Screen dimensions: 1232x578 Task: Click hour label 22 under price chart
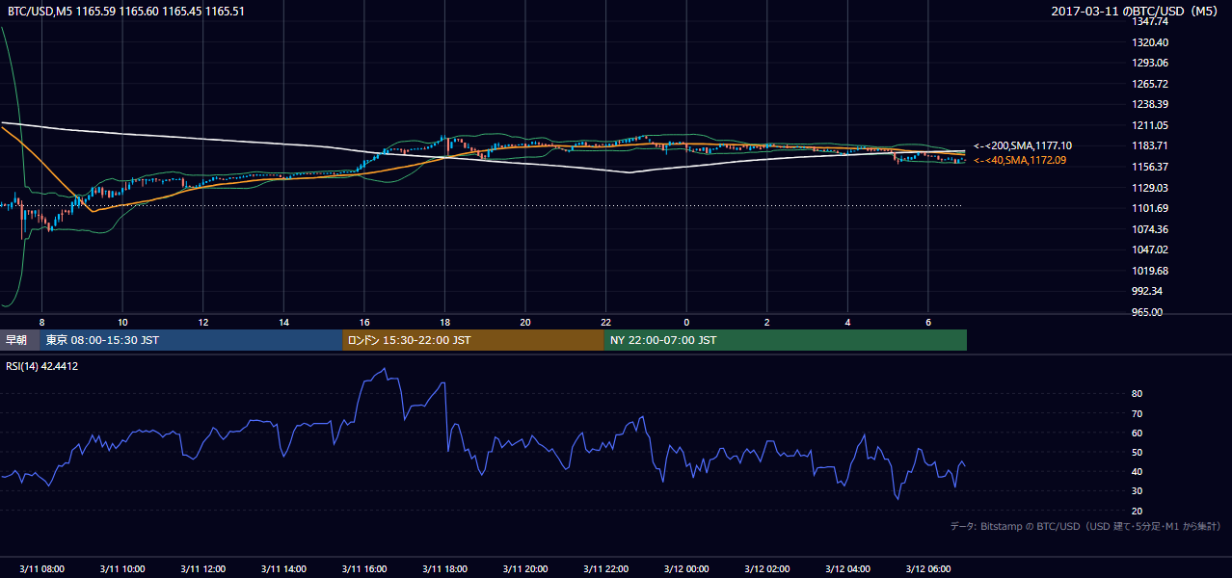605,322
